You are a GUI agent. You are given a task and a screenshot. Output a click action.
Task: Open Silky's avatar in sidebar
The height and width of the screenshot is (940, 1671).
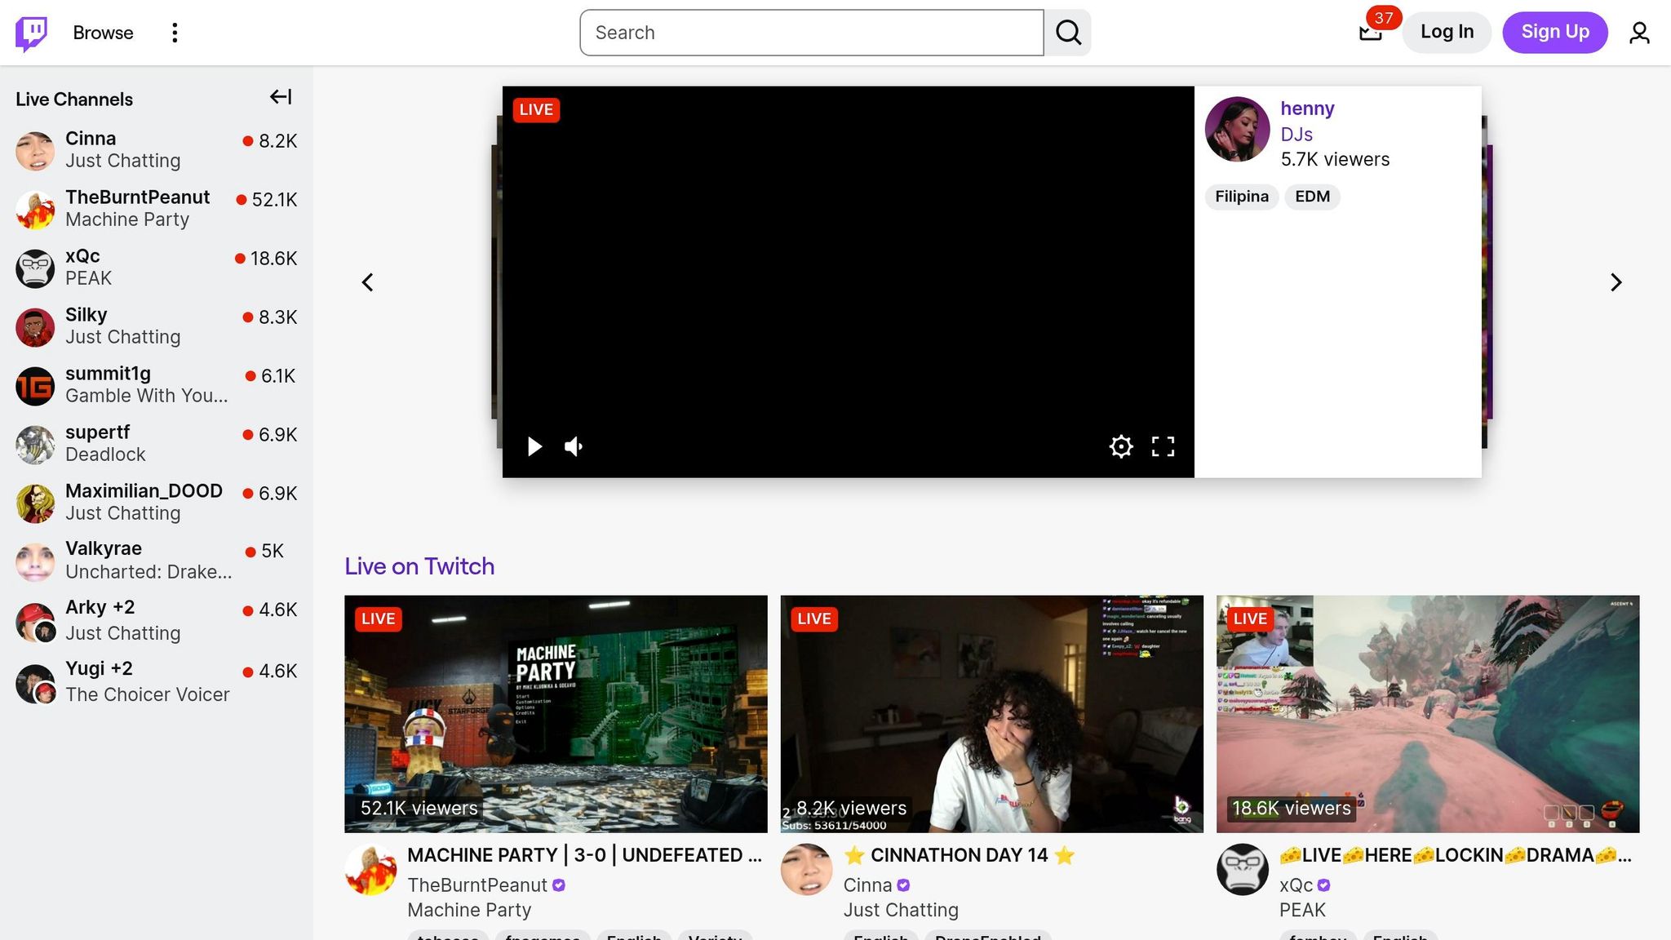(35, 327)
